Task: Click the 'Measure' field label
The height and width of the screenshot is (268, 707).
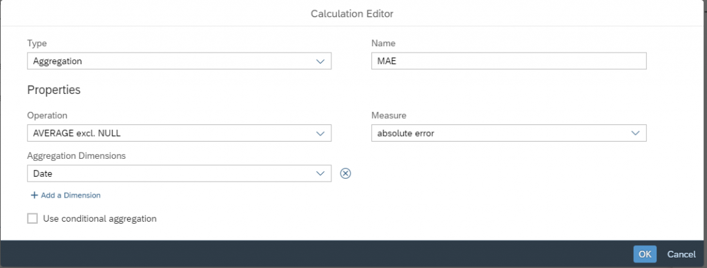Action: click(x=389, y=115)
